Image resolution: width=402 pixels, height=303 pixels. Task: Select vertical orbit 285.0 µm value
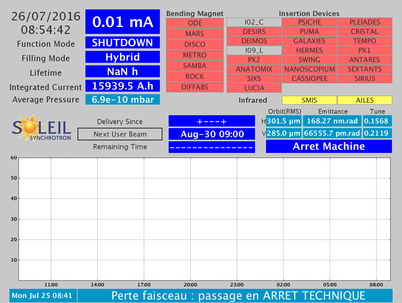pos(284,133)
